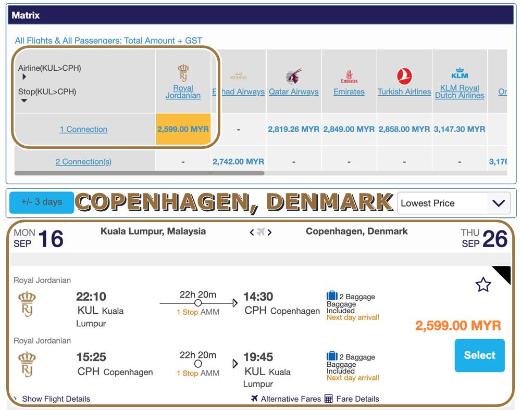The width and height of the screenshot is (521, 410).
Task: Click the KLM crown logo
Action: click(460, 73)
